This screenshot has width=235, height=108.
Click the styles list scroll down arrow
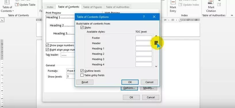(156, 66)
